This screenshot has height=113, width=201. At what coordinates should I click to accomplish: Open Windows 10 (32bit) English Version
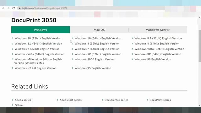[38, 38]
